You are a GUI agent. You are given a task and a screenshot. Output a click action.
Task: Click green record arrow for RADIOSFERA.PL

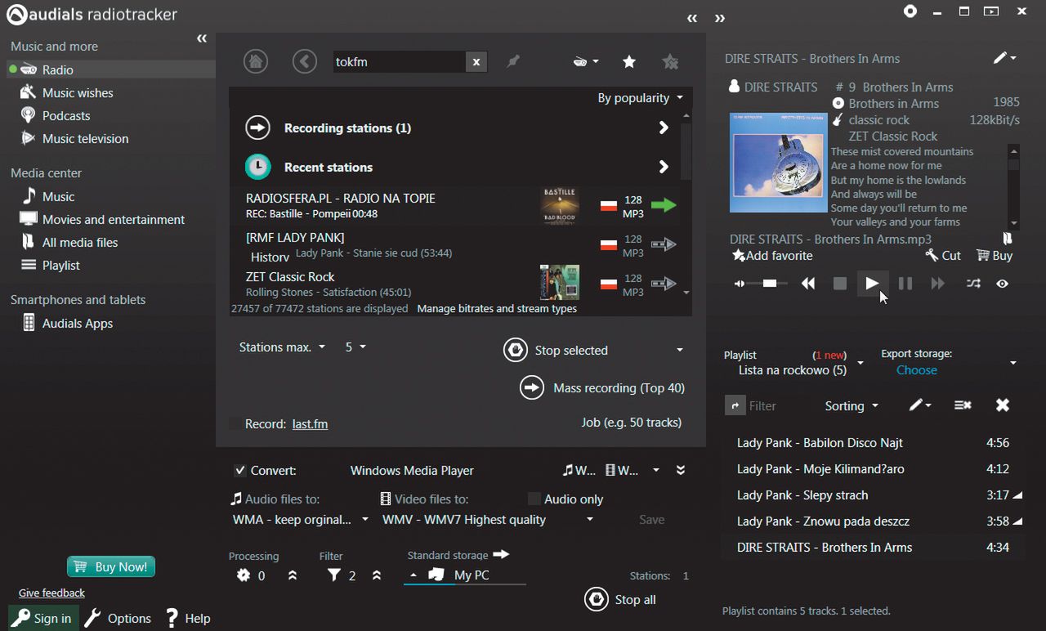pyautogui.click(x=664, y=205)
